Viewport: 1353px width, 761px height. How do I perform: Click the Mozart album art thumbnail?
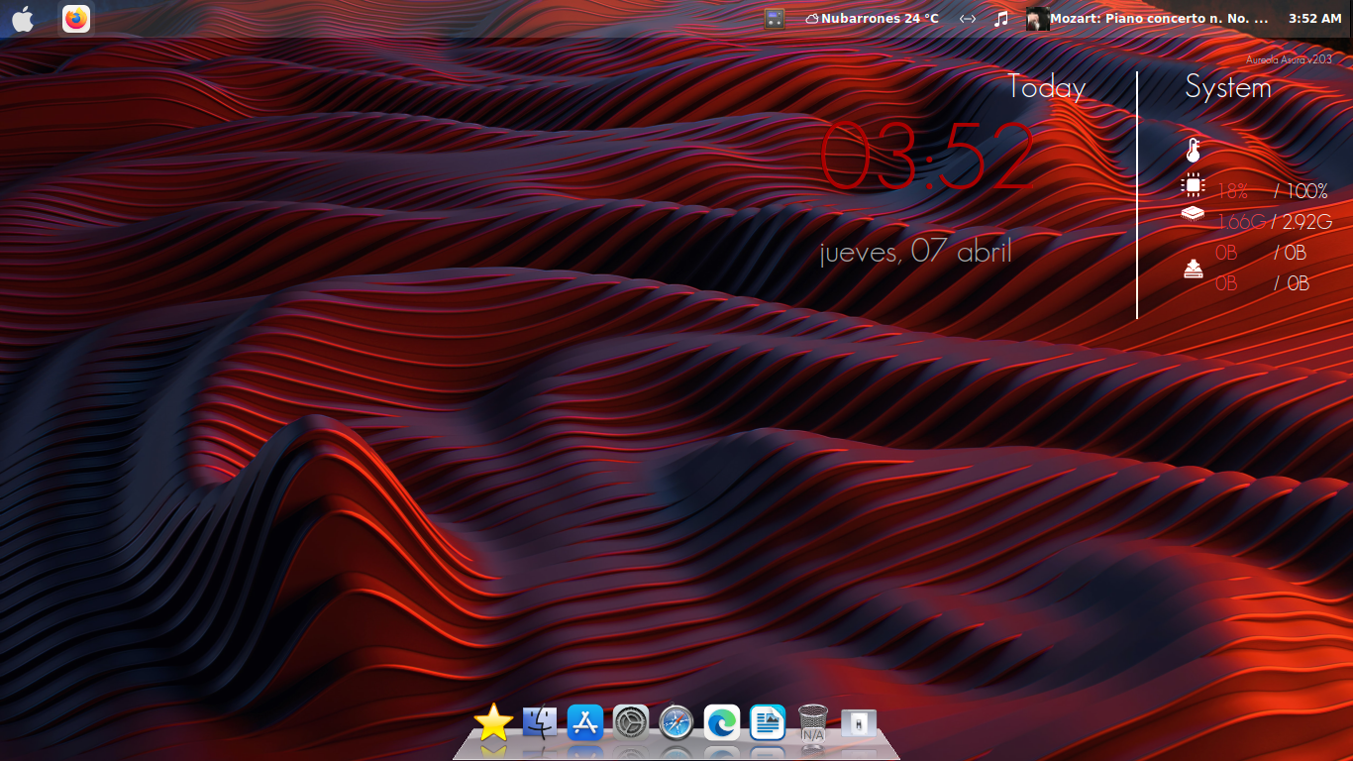tap(1037, 19)
